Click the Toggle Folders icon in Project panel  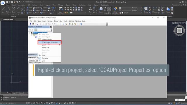(36, 30)
